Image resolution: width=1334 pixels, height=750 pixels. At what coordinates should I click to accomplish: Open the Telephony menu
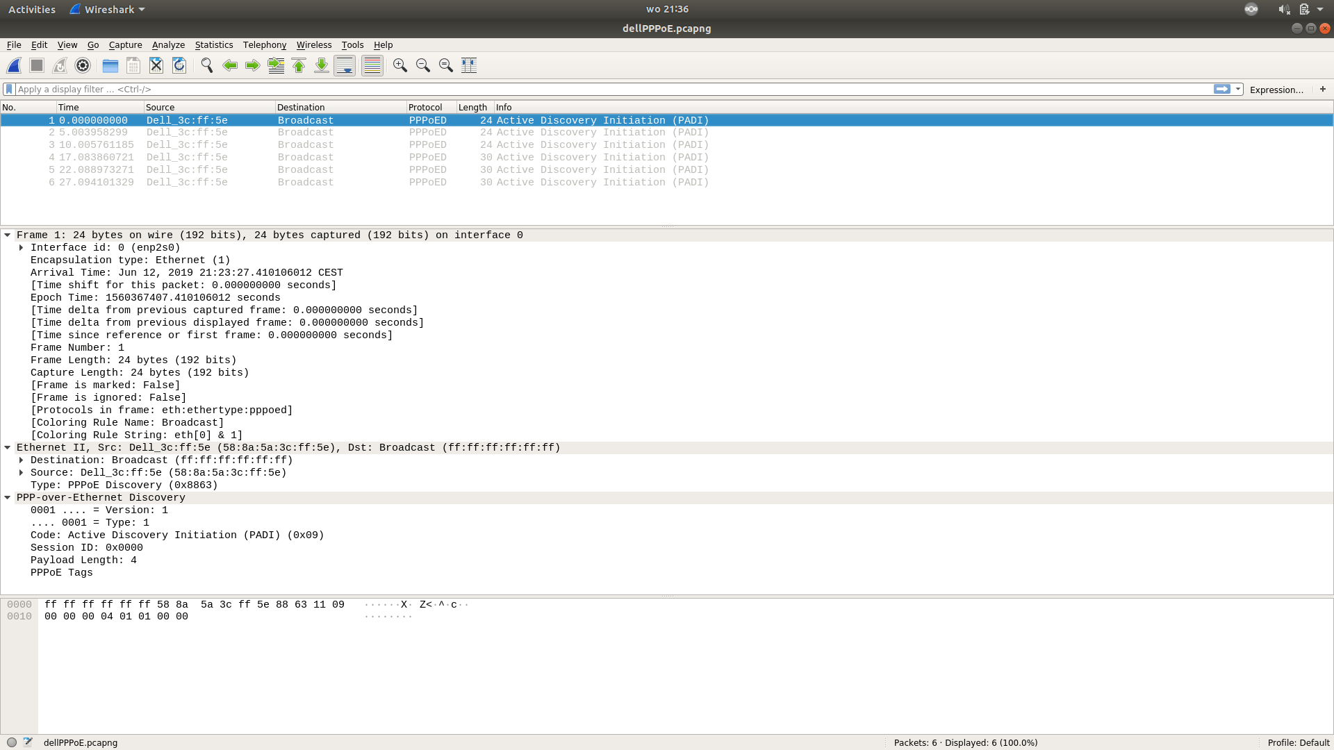pyautogui.click(x=264, y=45)
